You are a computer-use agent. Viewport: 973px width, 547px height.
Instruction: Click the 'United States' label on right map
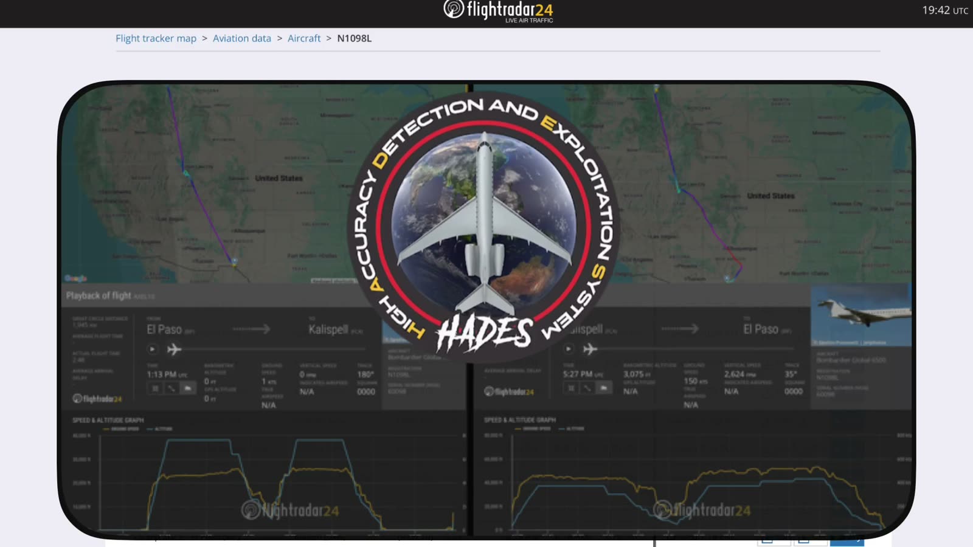[770, 196]
